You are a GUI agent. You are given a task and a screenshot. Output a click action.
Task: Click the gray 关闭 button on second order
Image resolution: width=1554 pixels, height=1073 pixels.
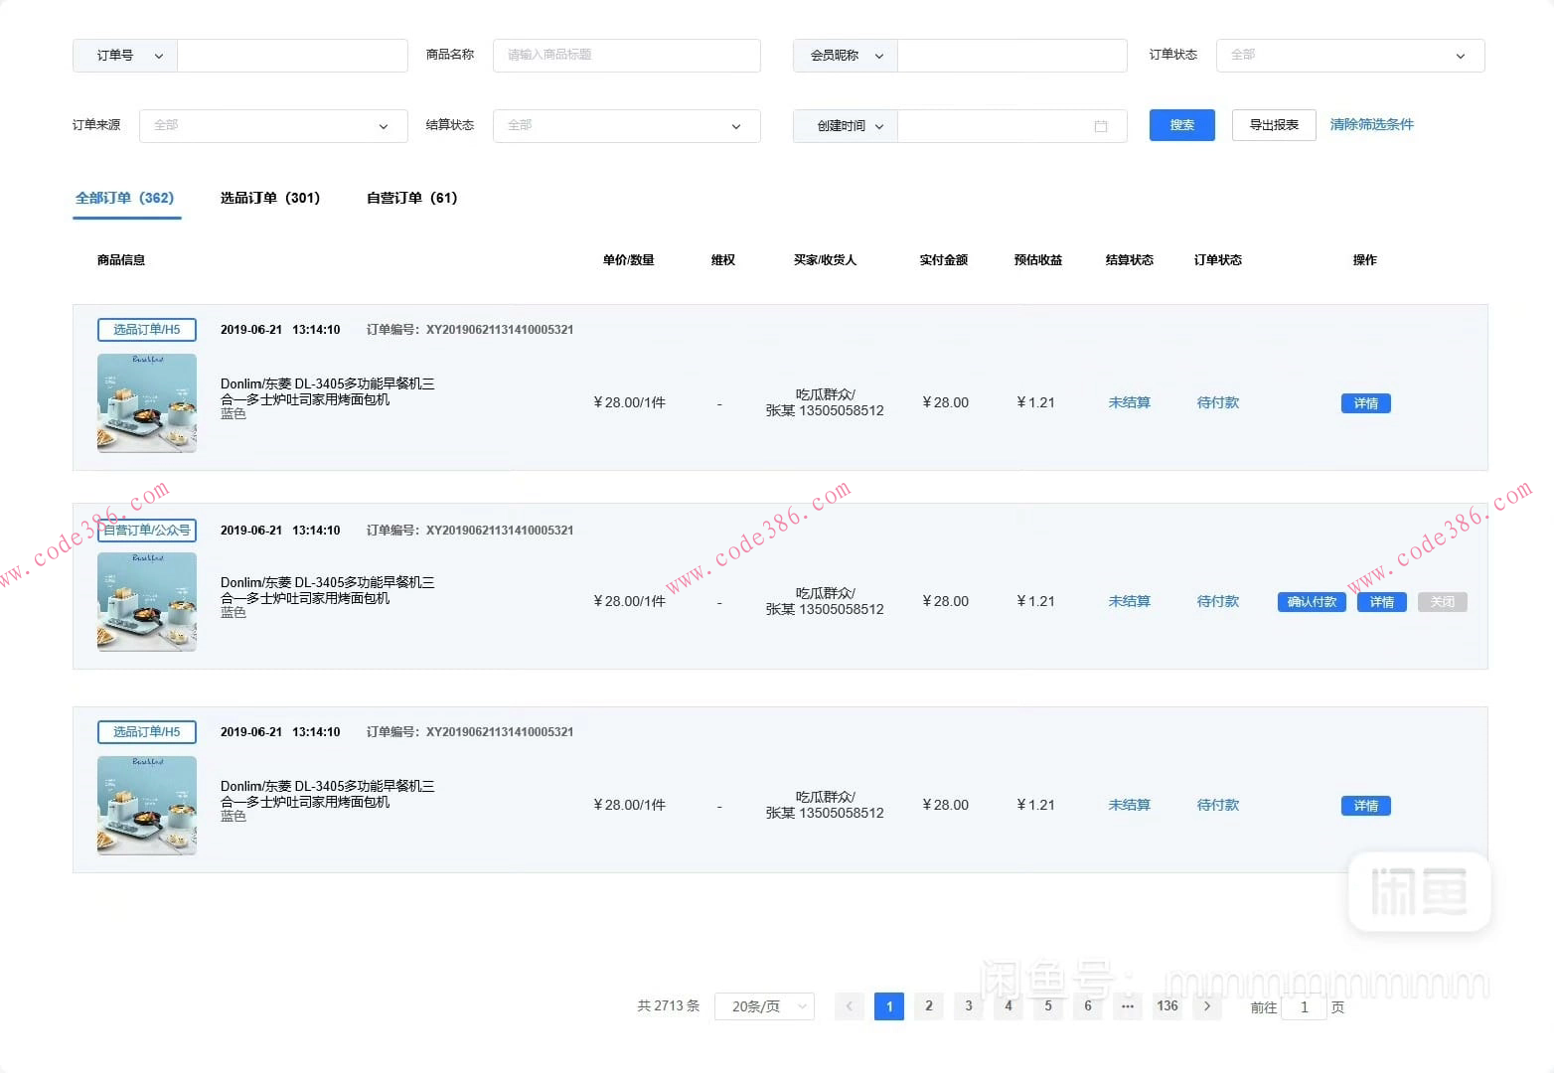[x=1442, y=602]
